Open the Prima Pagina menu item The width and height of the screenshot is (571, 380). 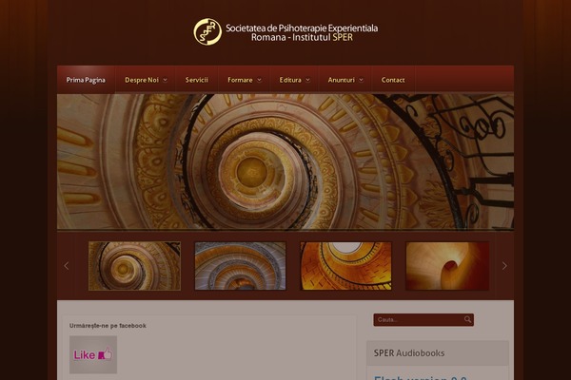[x=86, y=80]
